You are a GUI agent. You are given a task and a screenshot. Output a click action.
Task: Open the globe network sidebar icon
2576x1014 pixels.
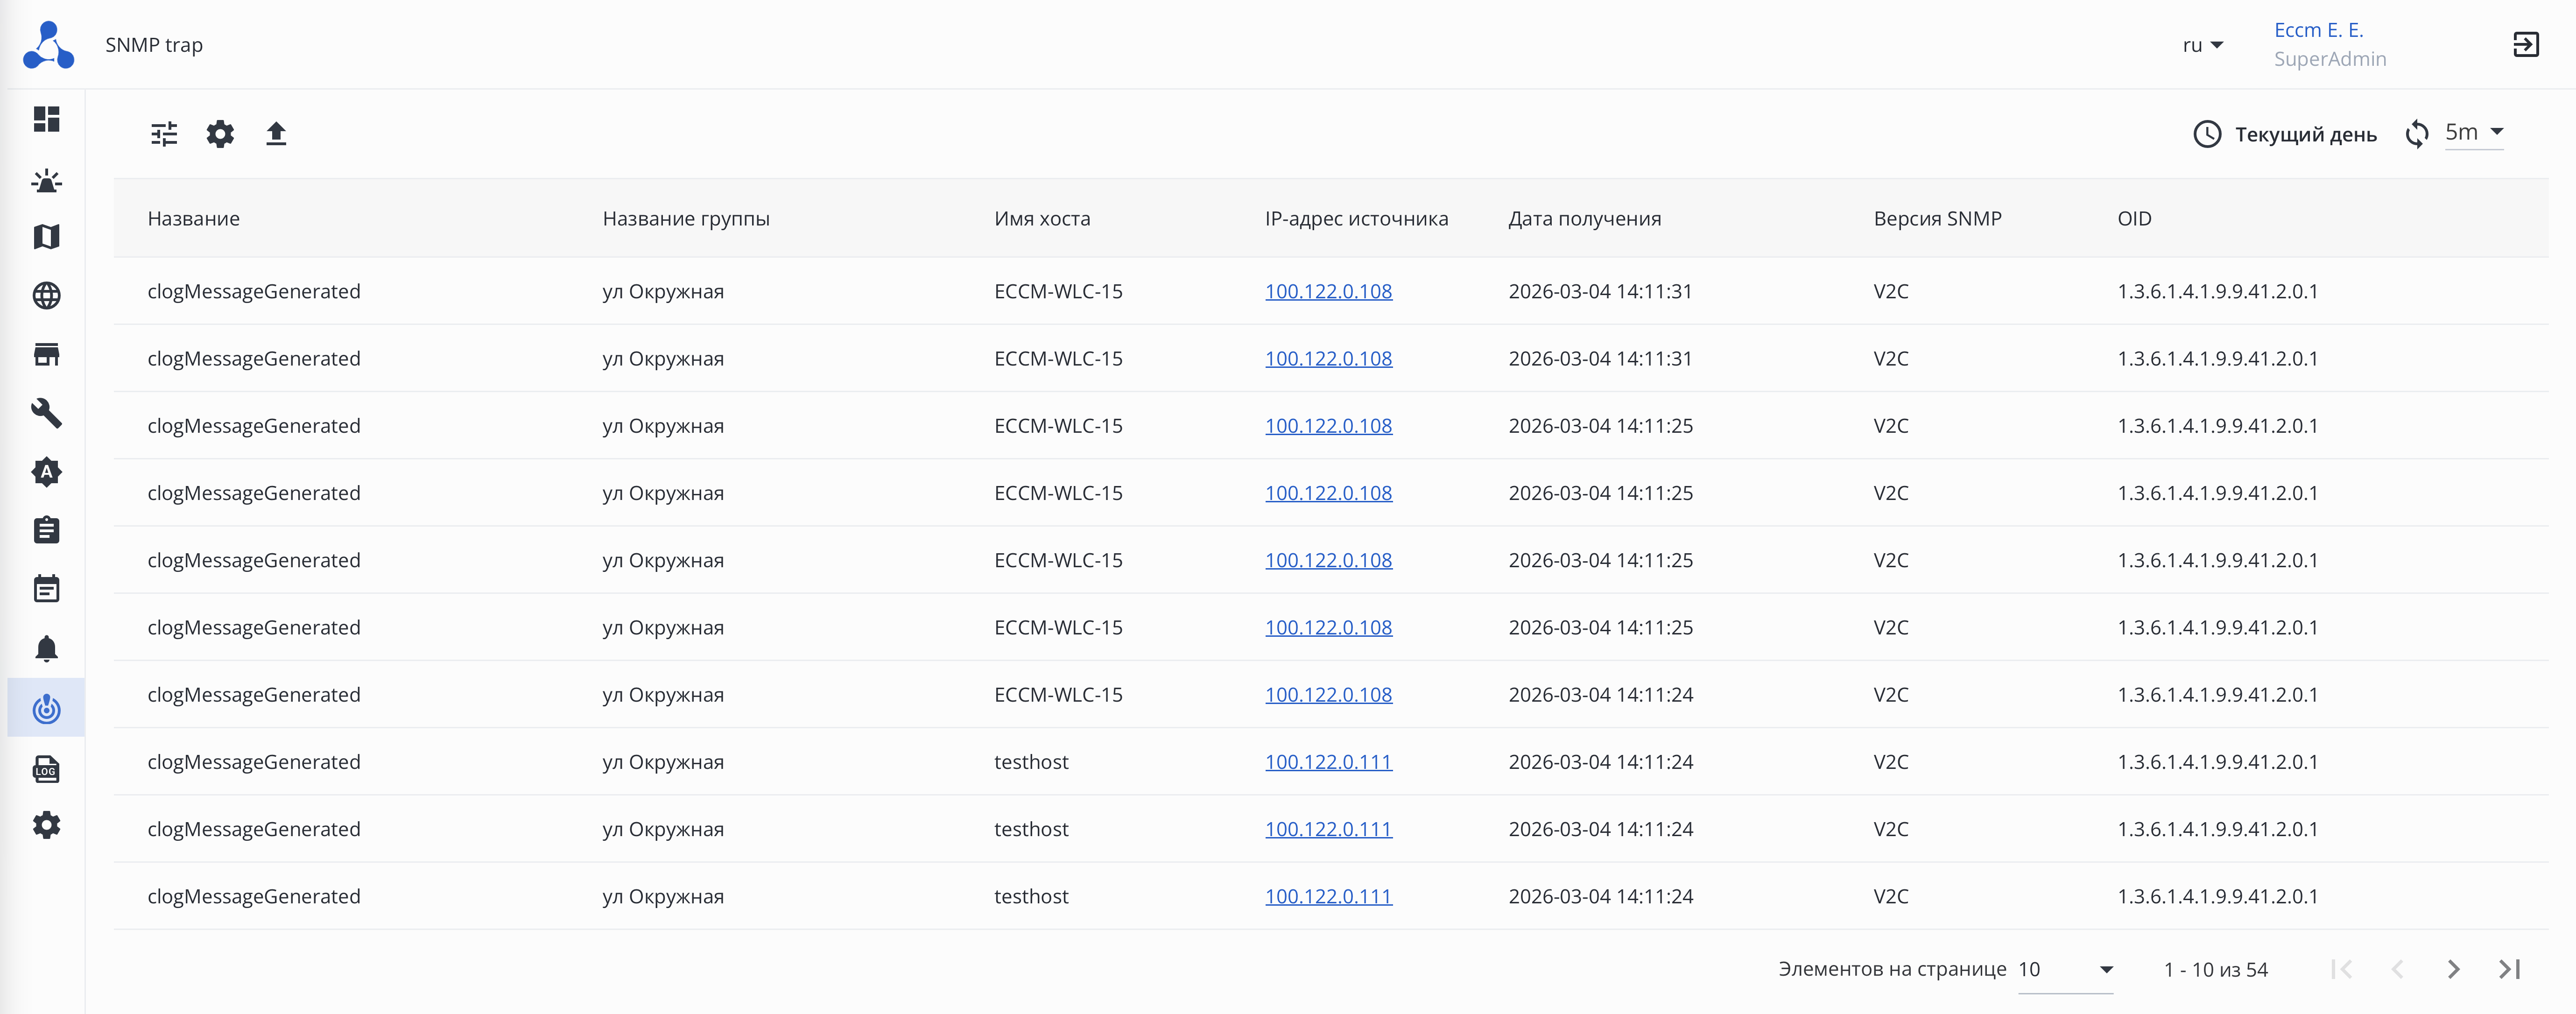tap(47, 296)
